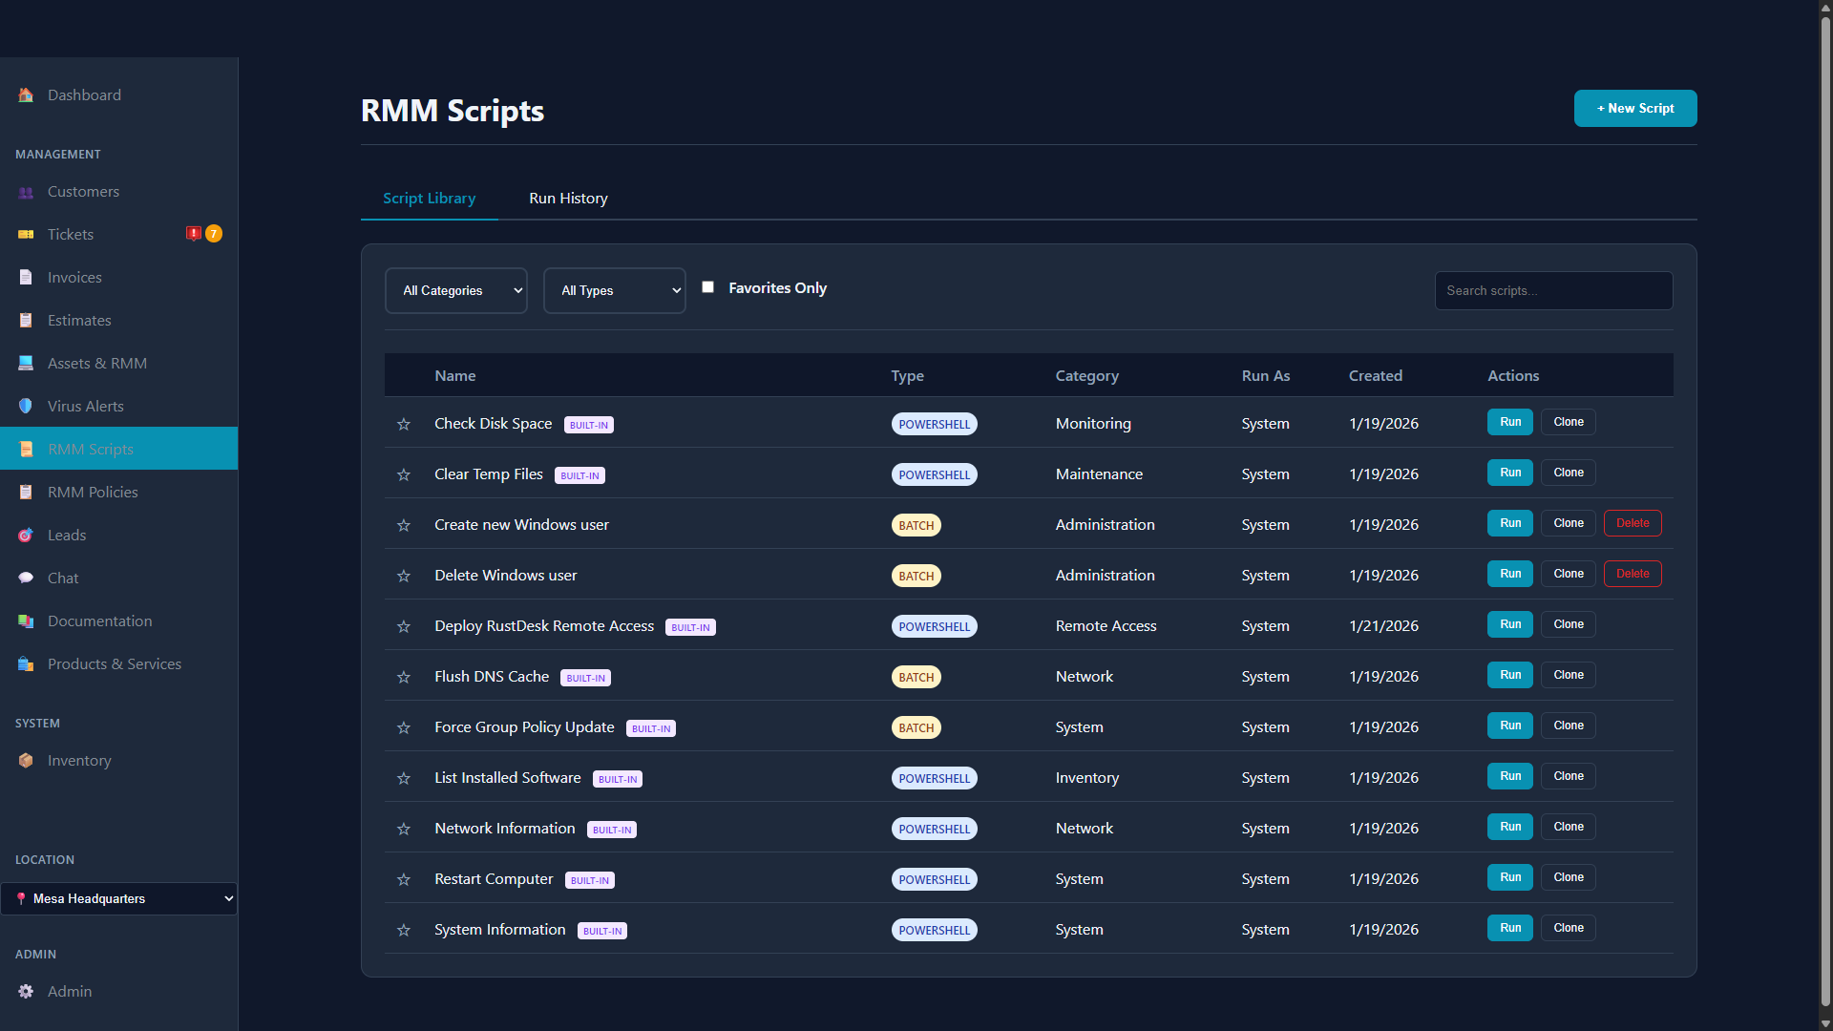Delete the Create new Windows user script

1632,523
